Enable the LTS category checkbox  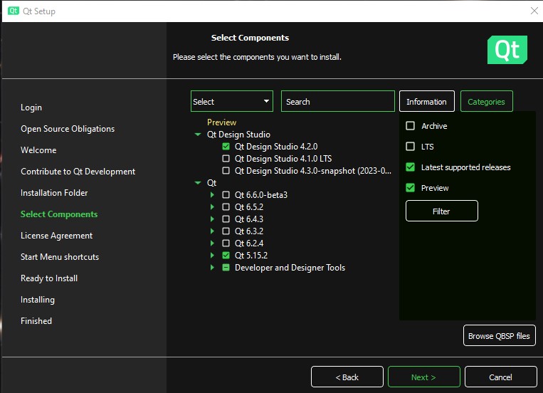click(411, 146)
